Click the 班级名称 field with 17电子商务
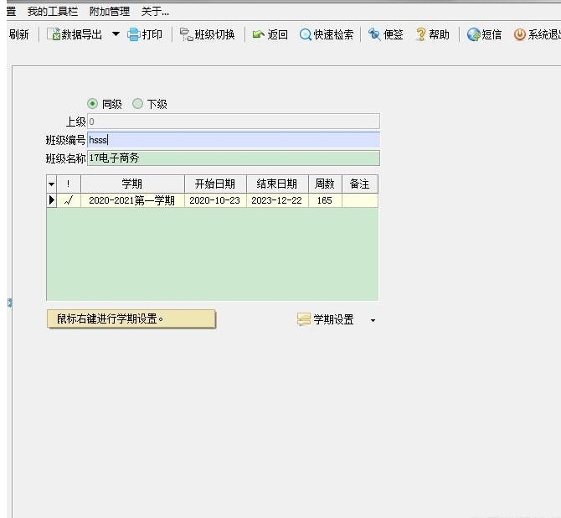The image size is (561, 518). [x=234, y=158]
